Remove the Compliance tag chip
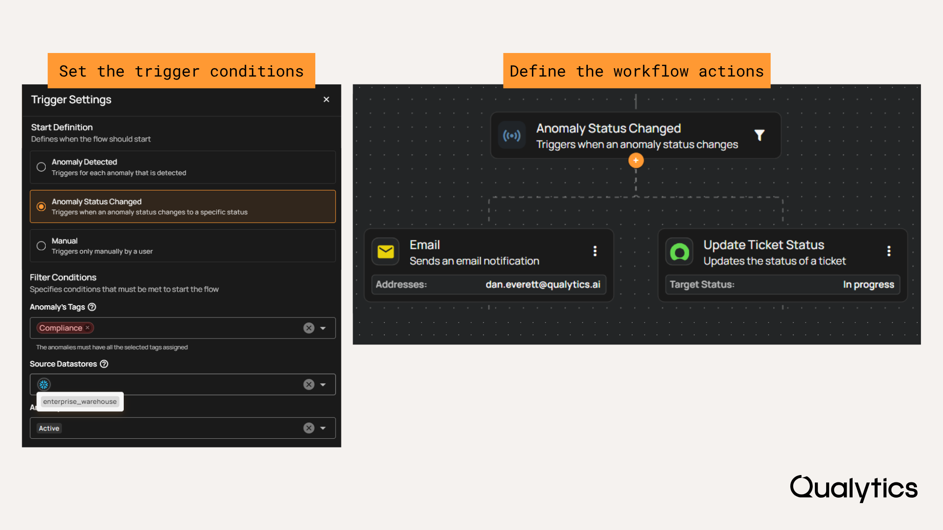The image size is (943, 530). tap(87, 328)
